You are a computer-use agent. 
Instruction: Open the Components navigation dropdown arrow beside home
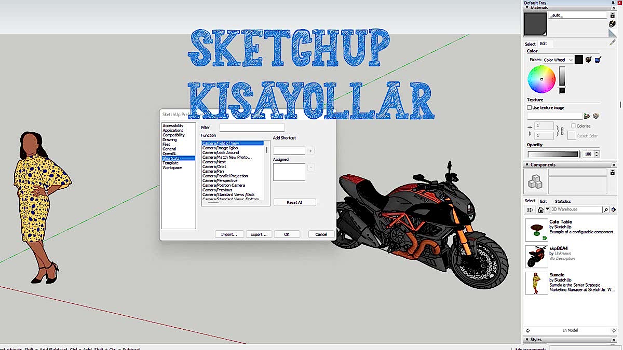pyautogui.click(x=547, y=209)
